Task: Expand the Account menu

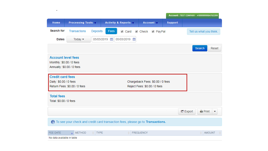Action: pyautogui.click(x=150, y=23)
